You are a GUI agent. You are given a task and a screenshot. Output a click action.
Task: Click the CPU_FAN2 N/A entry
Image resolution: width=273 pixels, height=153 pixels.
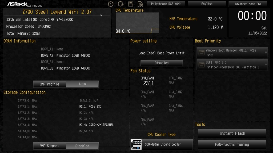(x=175, y=80)
